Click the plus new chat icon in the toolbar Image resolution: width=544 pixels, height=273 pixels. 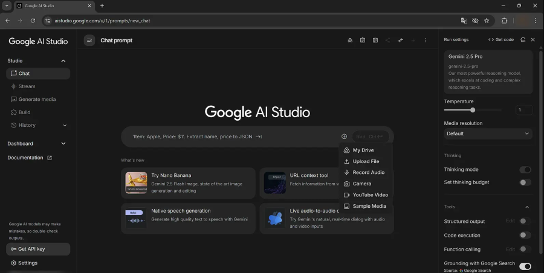(413, 40)
